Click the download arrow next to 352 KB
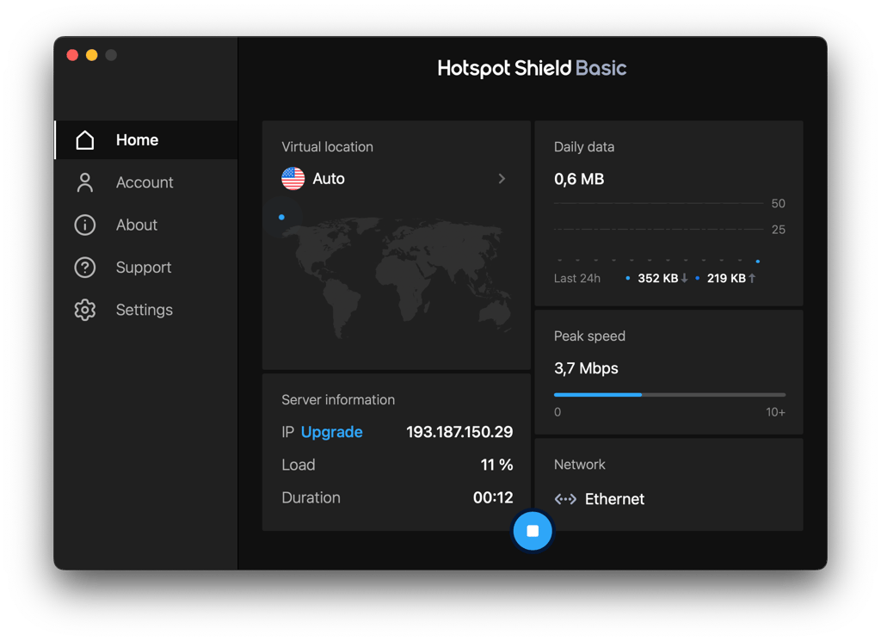Viewport: 881px width, 641px height. [x=684, y=278]
